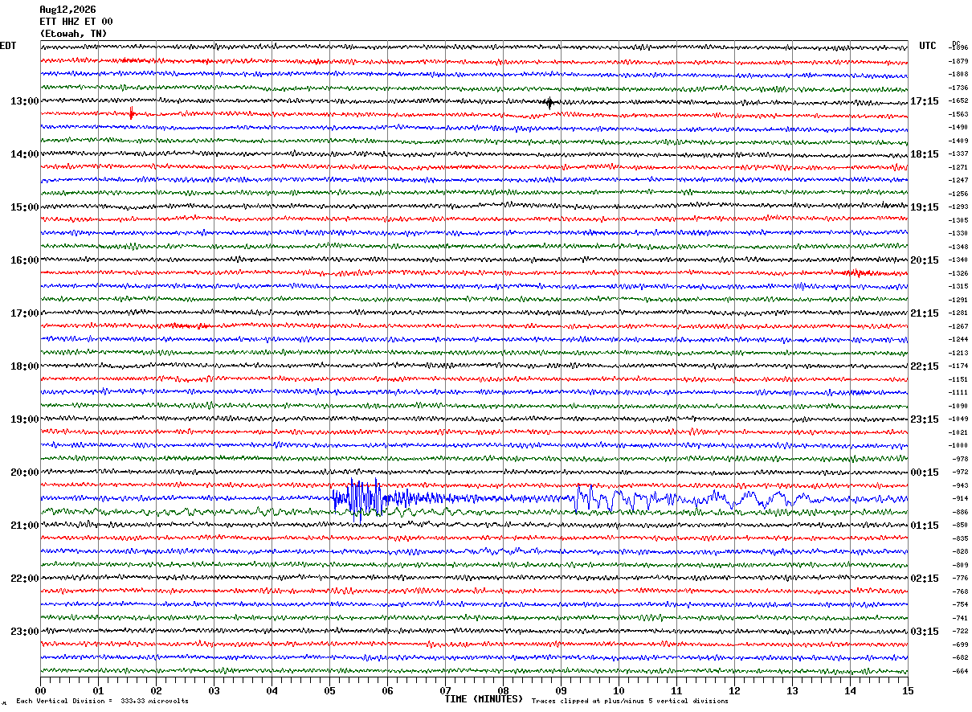This screenshot has height=712, width=972.
Task: Click the (Etowah, TN) location label
Action: 73,34
